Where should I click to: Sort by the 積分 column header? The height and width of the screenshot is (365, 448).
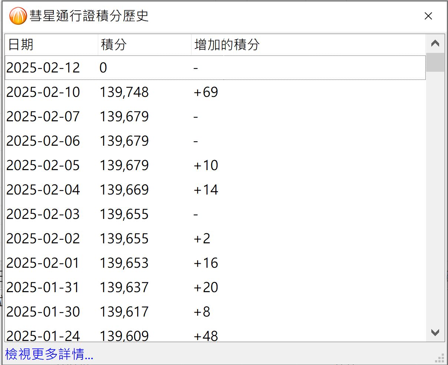click(145, 45)
